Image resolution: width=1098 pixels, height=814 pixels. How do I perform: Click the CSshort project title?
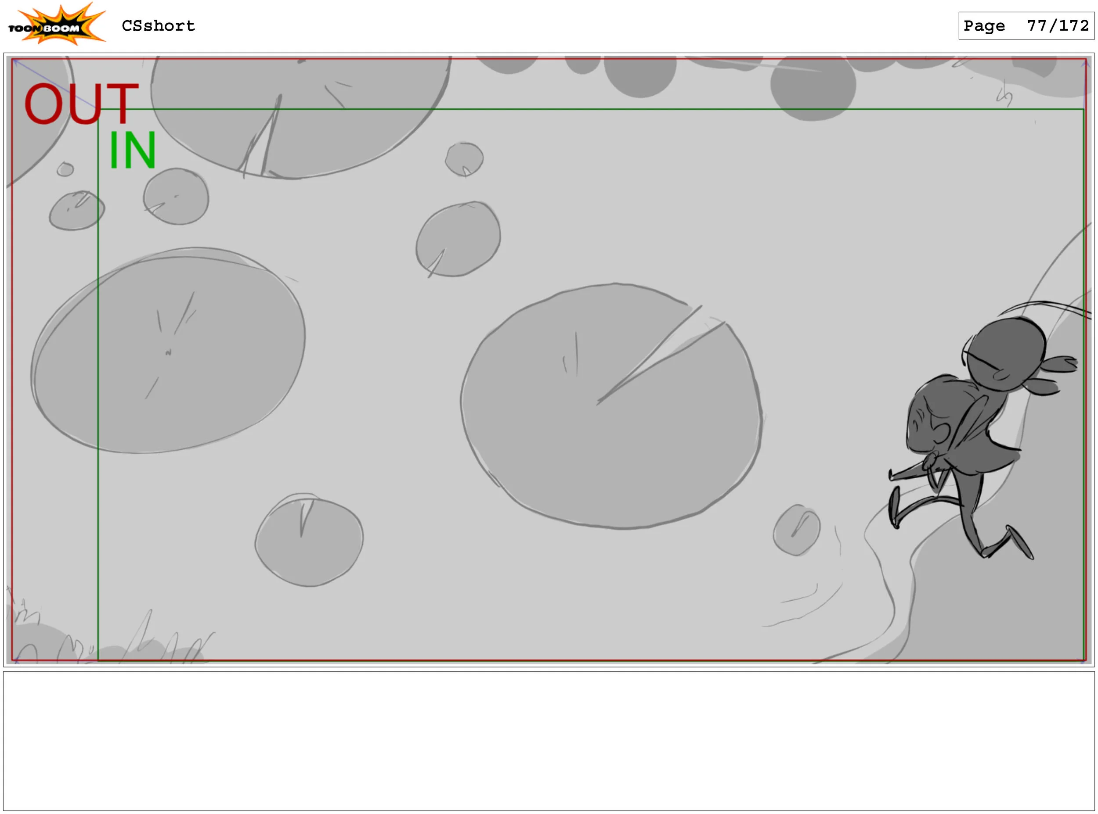[x=158, y=25]
